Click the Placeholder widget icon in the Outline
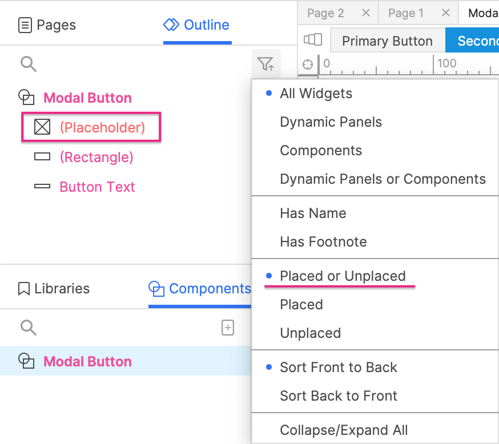Image resolution: width=499 pixels, height=444 pixels. pyautogui.click(x=42, y=127)
